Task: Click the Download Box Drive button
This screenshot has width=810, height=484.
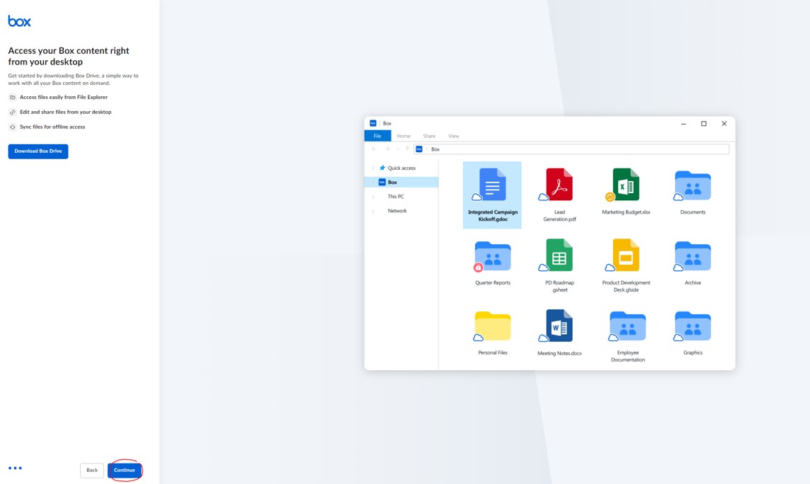Action: (38, 151)
